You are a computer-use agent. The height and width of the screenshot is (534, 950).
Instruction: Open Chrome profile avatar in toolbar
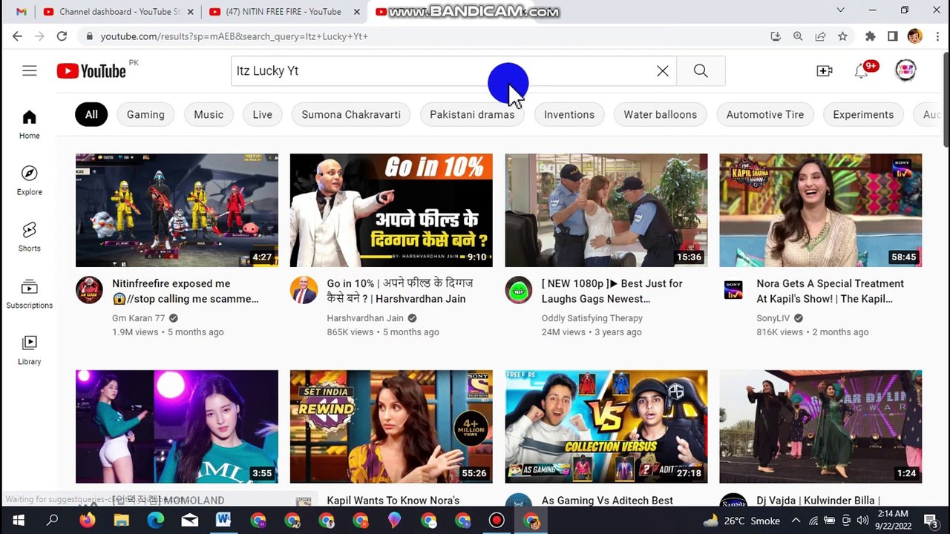[914, 36]
